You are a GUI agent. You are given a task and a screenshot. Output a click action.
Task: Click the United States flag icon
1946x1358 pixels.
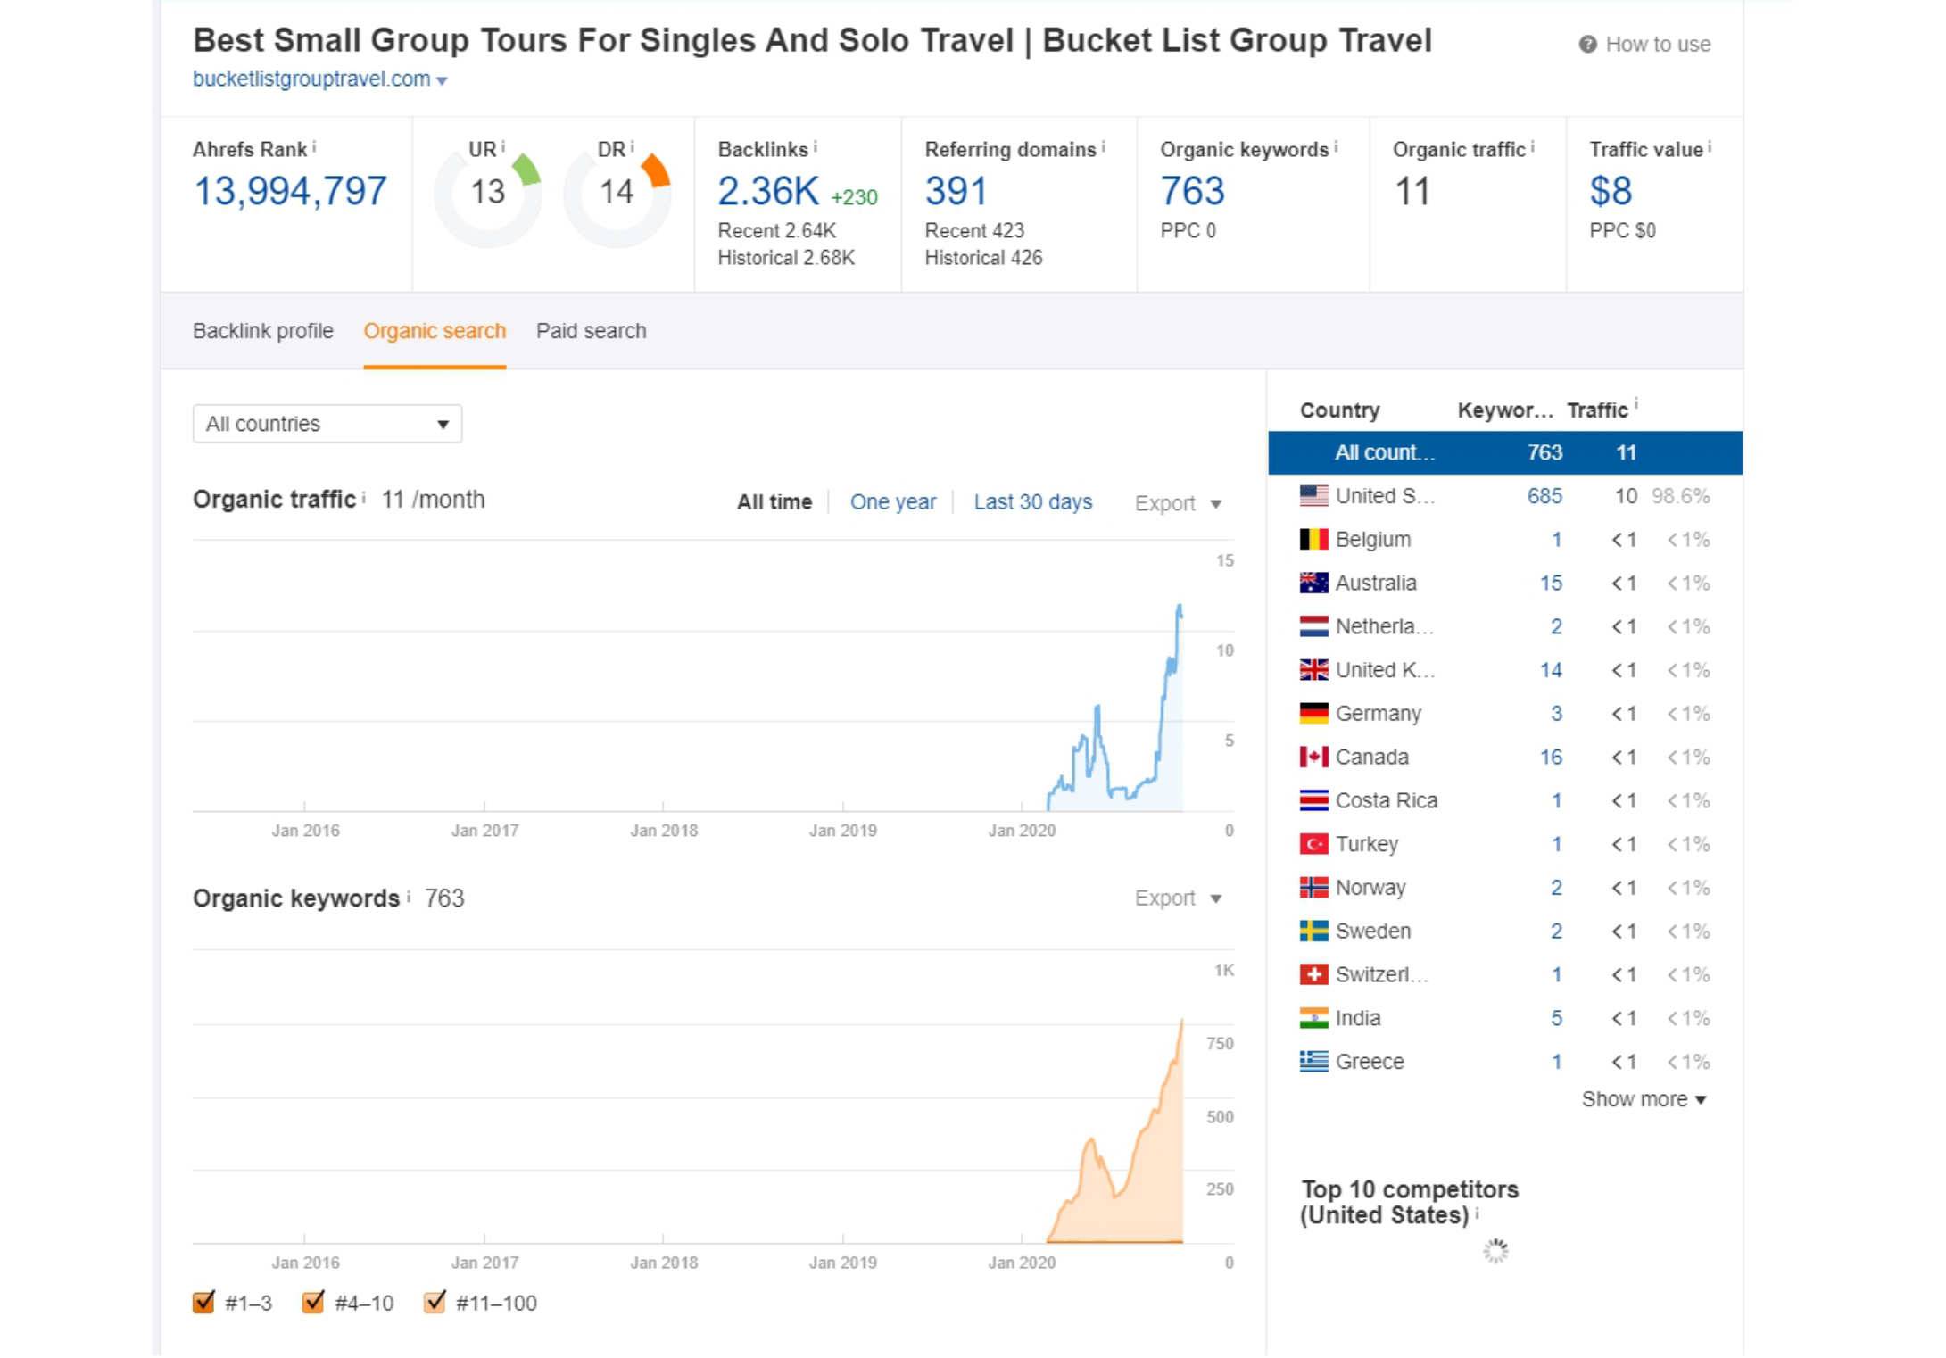pyautogui.click(x=1313, y=495)
